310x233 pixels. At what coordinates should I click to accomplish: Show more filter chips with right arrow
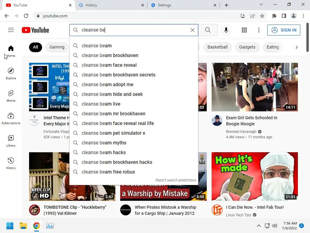[x=296, y=47]
